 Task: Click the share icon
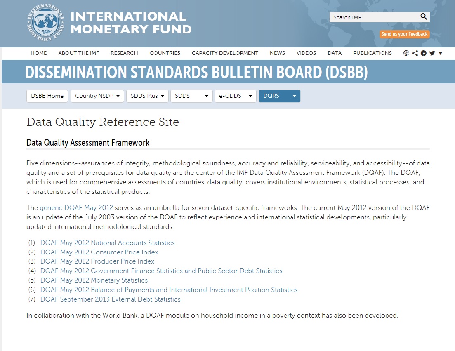pyautogui.click(x=415, y=53)
